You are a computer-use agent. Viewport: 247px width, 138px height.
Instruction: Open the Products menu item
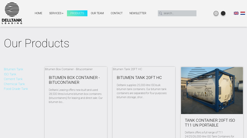click(77, 13)
